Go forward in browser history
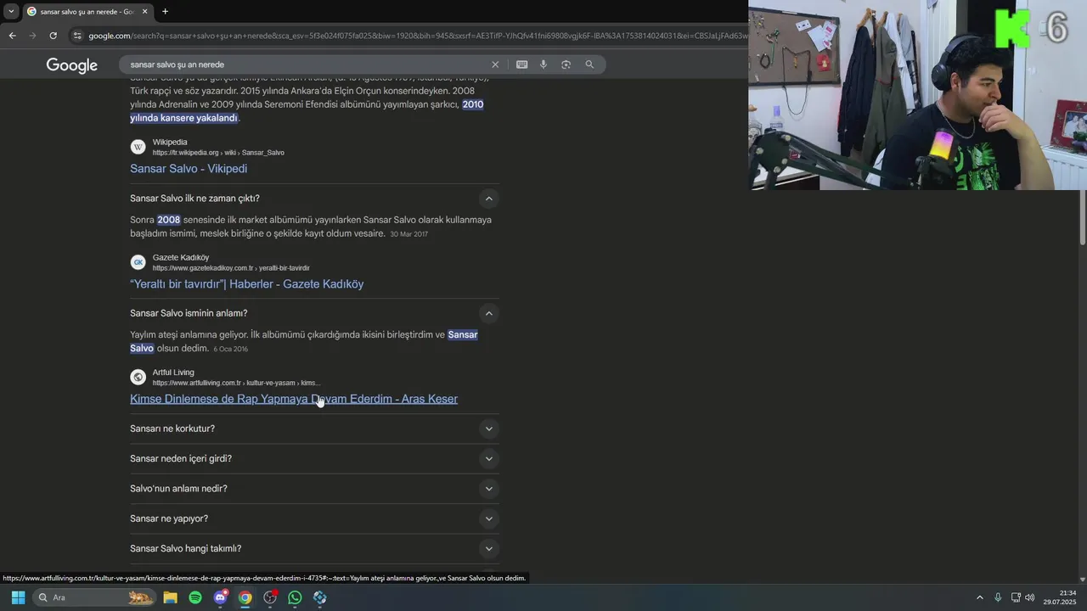Image resolution: width=1087 pixels, height=611 pixels. pos(32,36)
